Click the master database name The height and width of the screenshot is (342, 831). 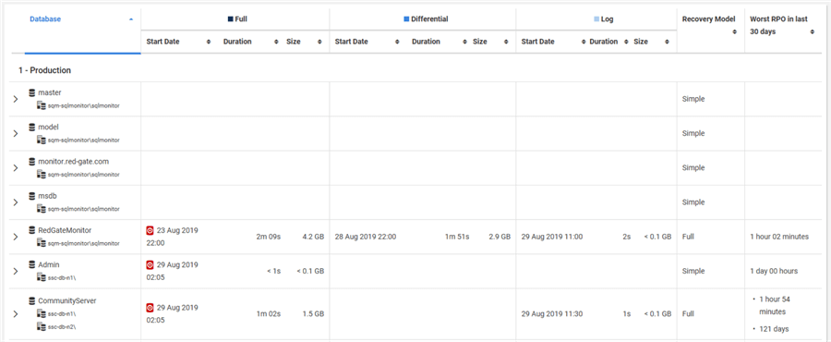[50, 92]
